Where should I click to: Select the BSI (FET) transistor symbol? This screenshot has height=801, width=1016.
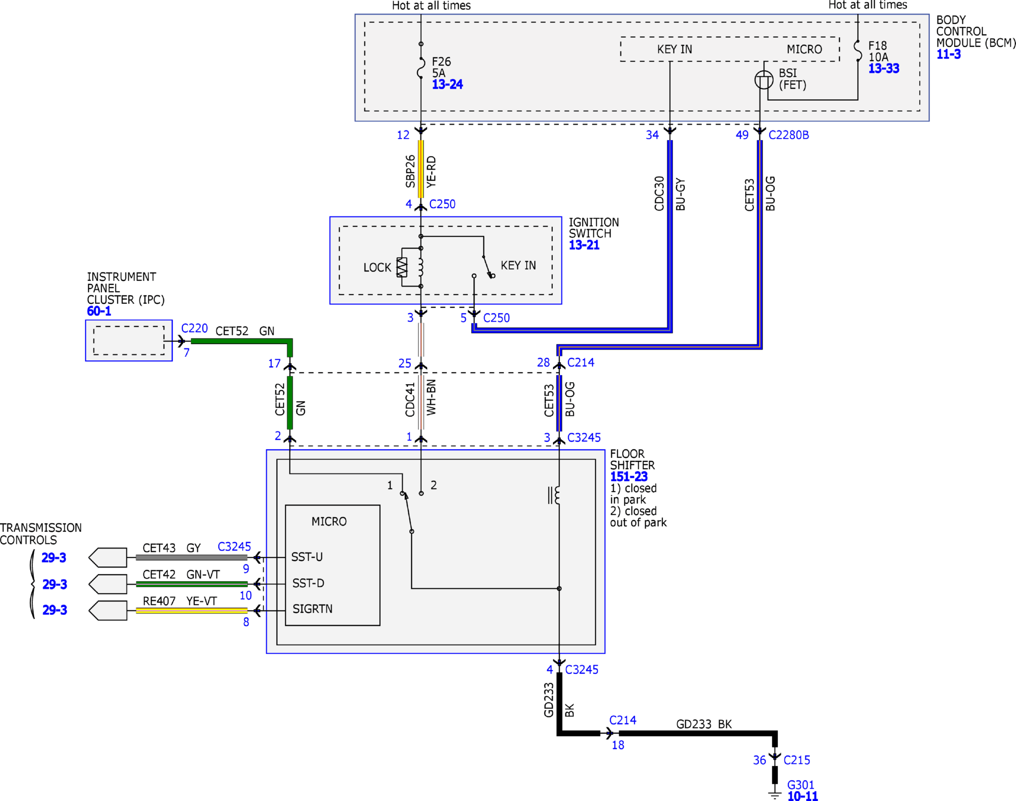(764, 80)
